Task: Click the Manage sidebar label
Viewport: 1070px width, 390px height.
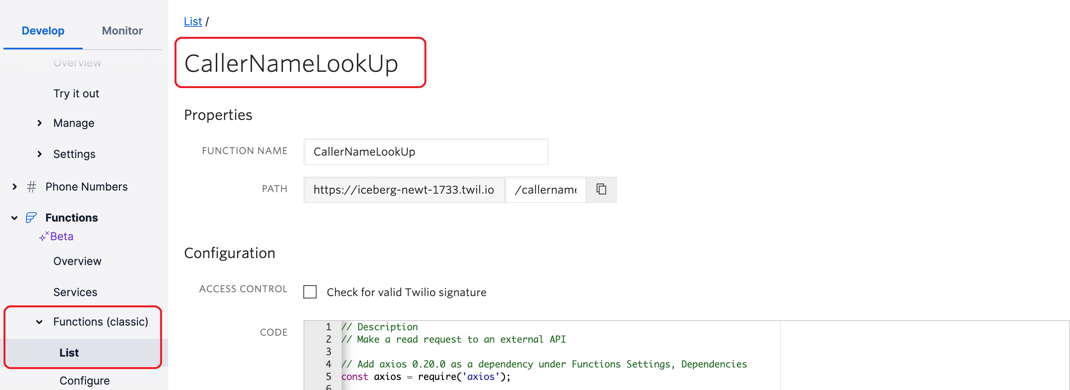Action: click(x=73, y=123)
